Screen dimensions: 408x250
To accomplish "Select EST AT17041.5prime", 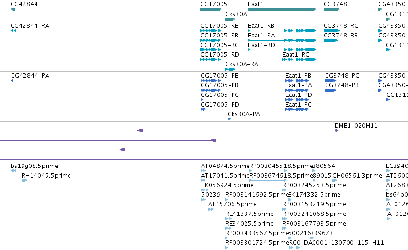I will 203,181.
